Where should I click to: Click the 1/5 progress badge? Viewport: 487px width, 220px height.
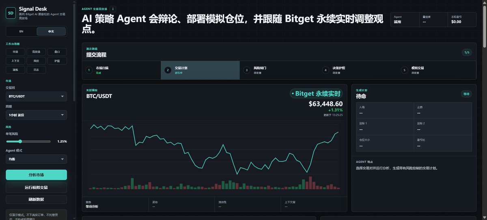(467, 52)
